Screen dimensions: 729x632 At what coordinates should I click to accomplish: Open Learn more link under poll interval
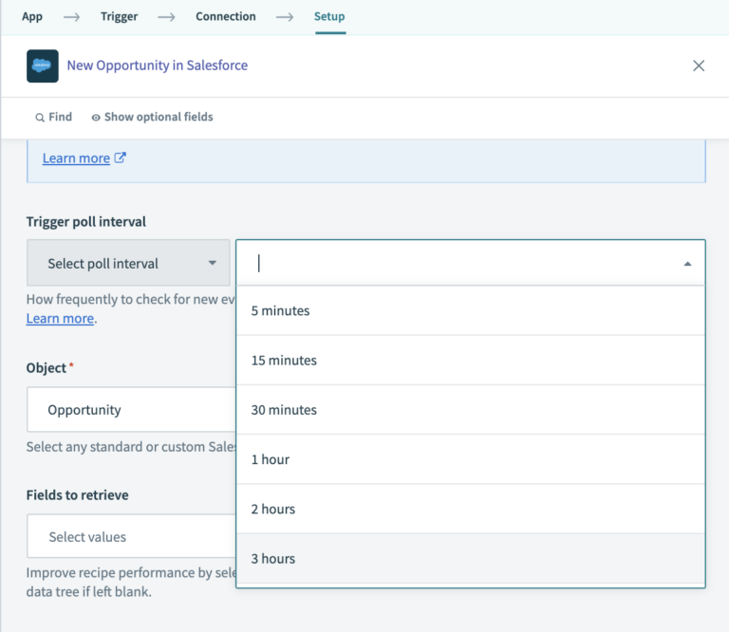(x=60, y=319)
